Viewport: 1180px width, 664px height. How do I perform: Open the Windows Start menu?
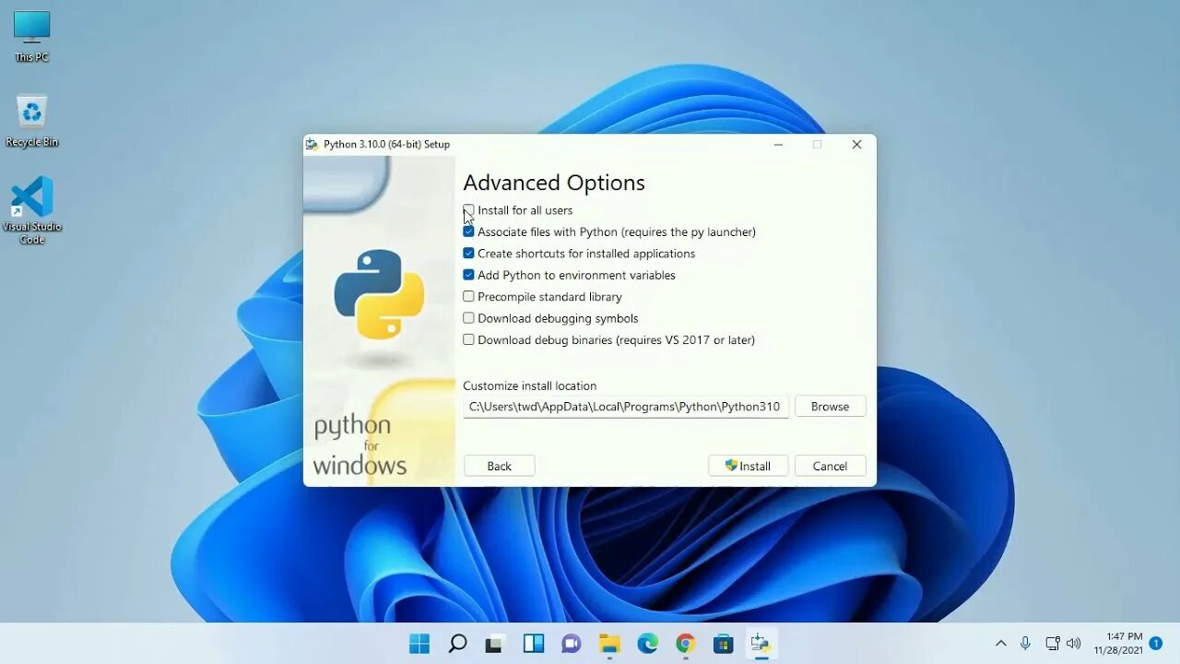click(x=419, y=643)
